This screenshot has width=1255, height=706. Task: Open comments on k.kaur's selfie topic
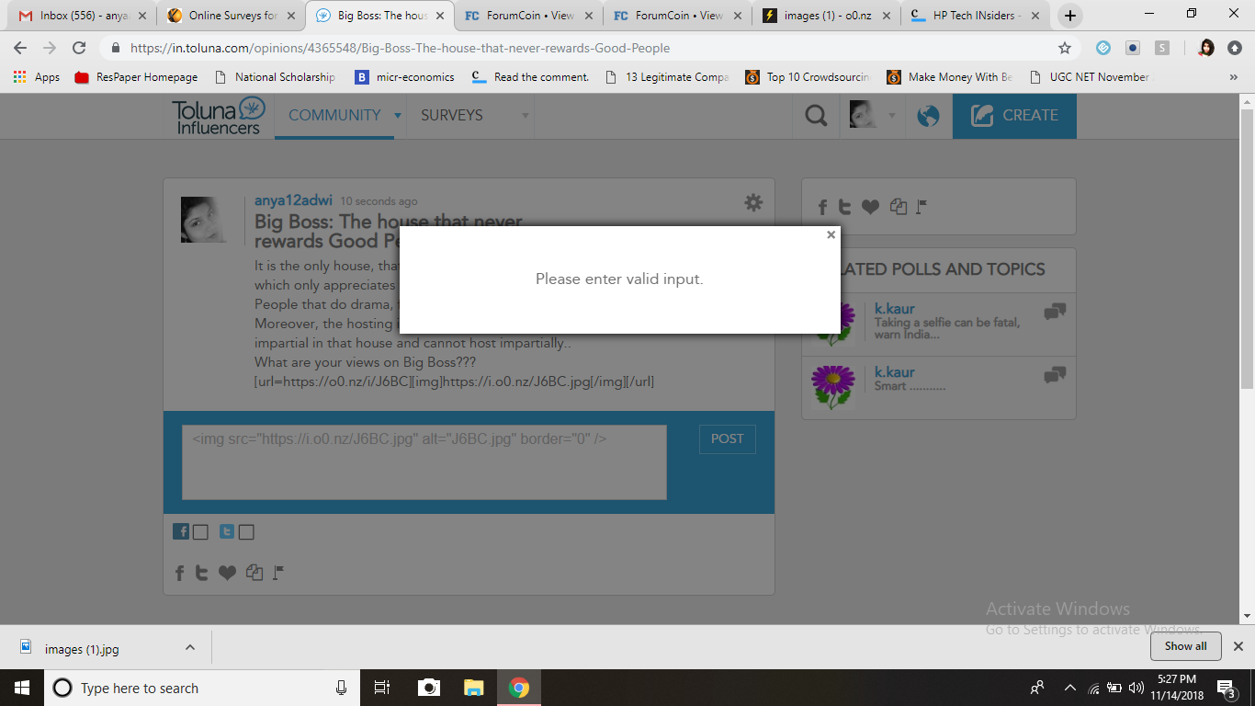pyautogui.click(x=1054, y=311)
